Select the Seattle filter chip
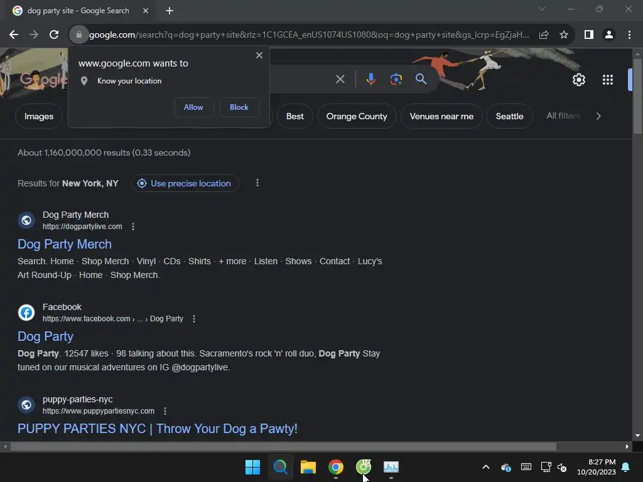The image size is (643, 482). click(x=509, y=116)
